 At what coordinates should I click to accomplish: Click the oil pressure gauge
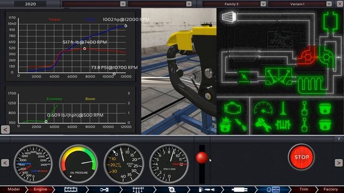(x=79, y=164)
